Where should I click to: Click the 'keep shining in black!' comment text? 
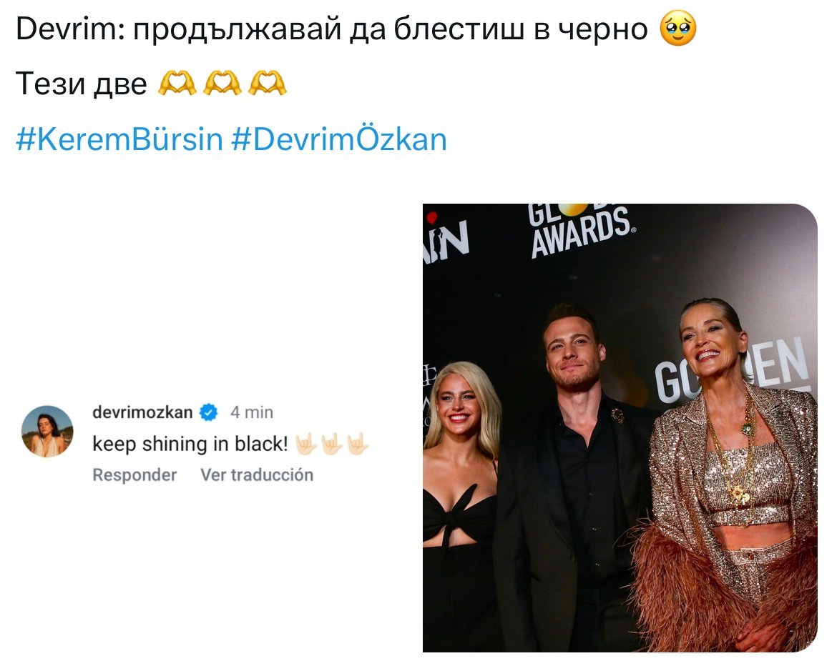tap(190, 444)
